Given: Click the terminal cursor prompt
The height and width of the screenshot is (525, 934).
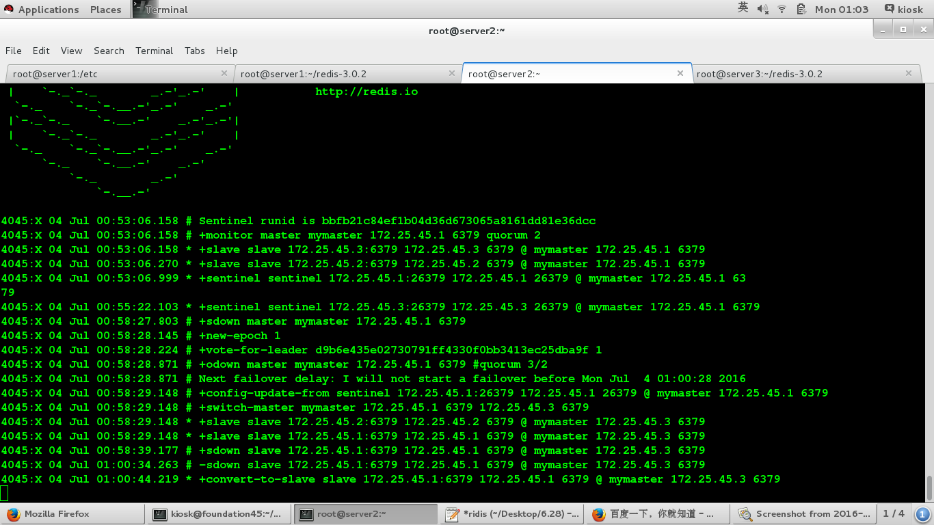Looking at the screenshot, I should 4,494.
